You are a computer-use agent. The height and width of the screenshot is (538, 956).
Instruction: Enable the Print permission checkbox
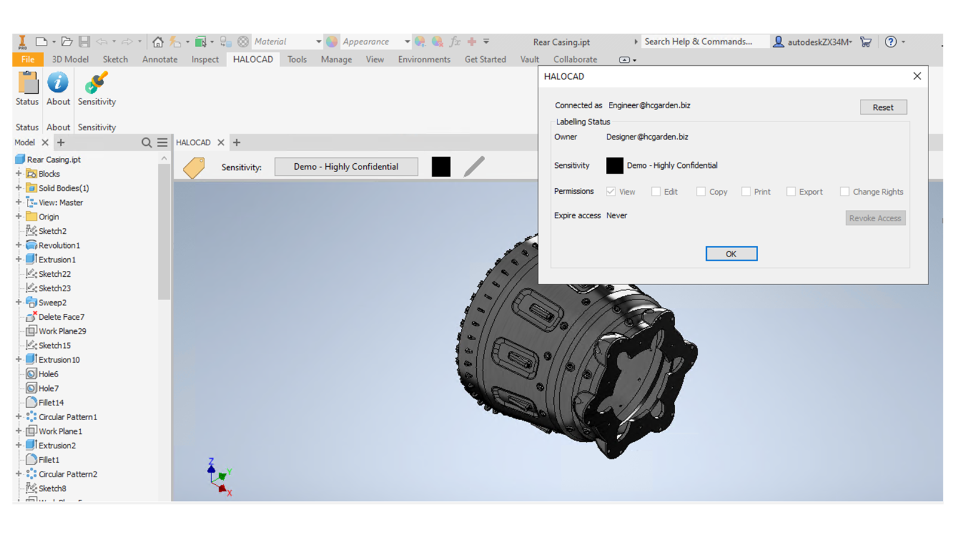click(x=746, y=192)
